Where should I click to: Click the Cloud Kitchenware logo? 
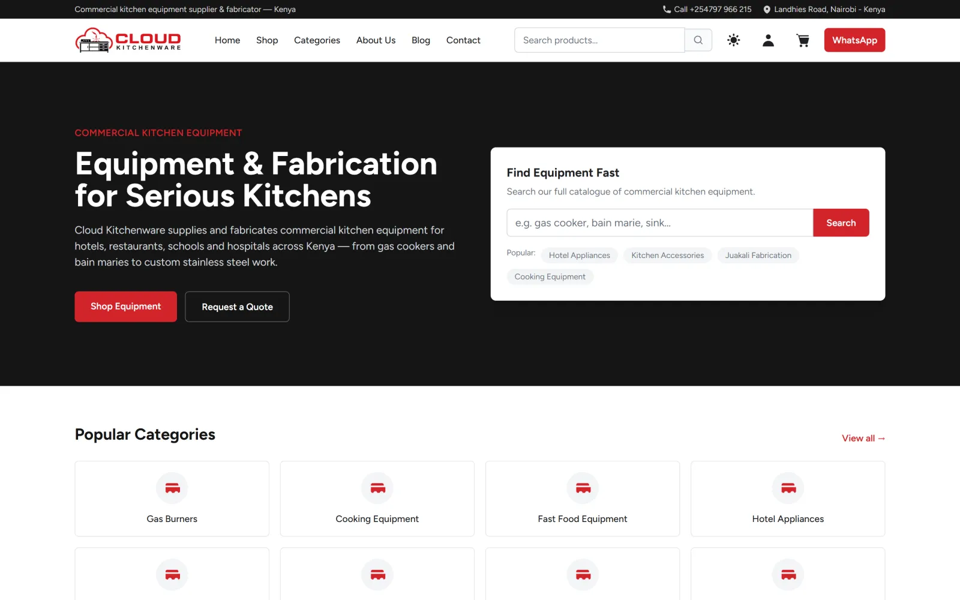tap(128, 40)
